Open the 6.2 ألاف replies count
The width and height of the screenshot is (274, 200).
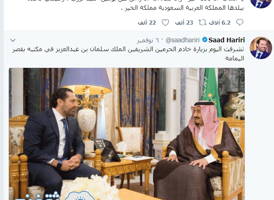[219, 22]
